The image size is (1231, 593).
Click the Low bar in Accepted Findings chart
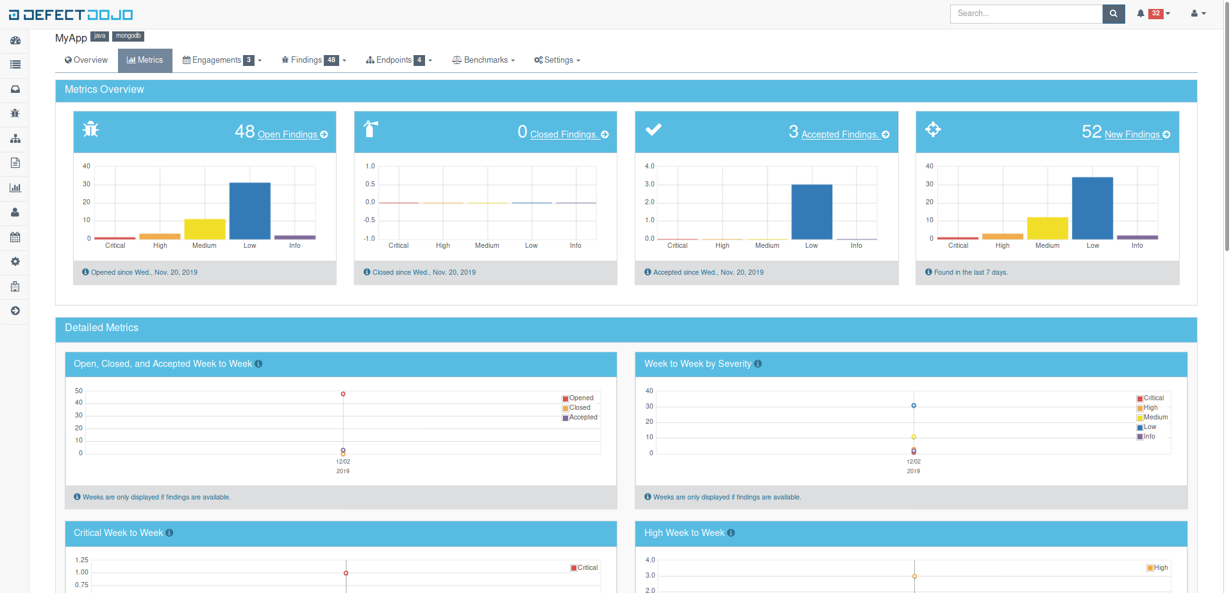pos(812,212)
